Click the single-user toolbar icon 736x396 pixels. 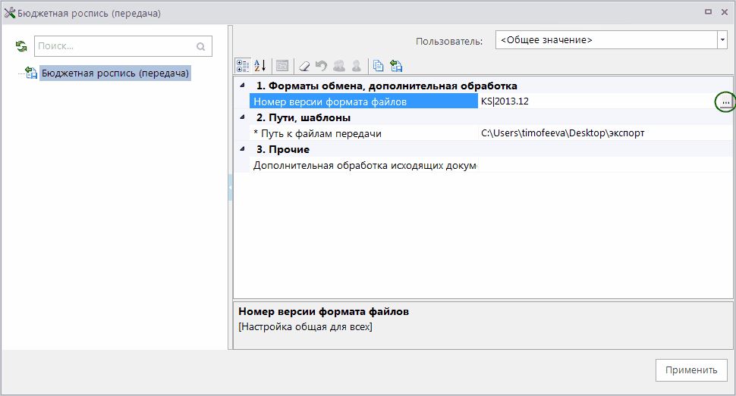click(x=355, y=66)
